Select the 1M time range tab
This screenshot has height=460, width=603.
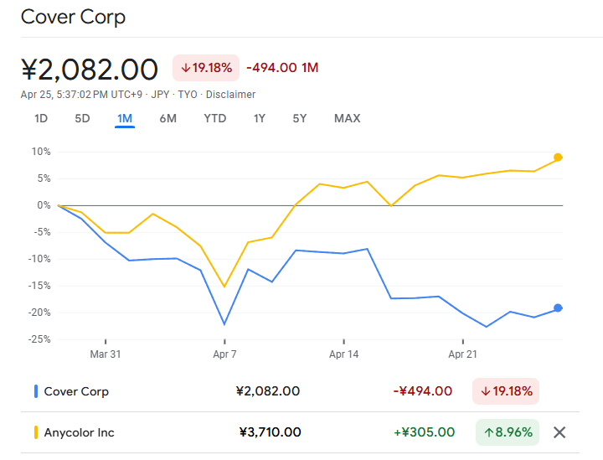click(125, 118)
